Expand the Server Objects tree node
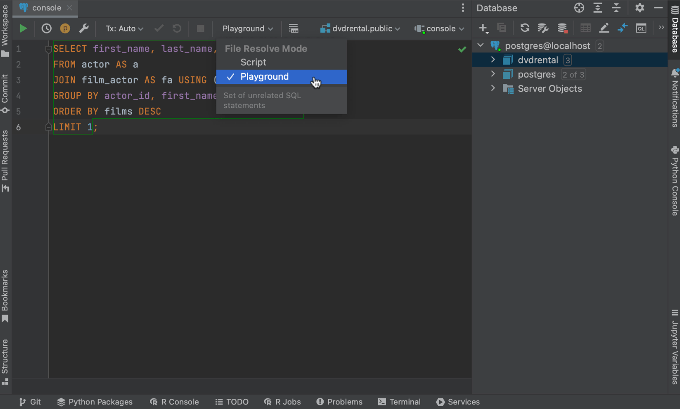This screenshot has height=409, width=680. 493,89
